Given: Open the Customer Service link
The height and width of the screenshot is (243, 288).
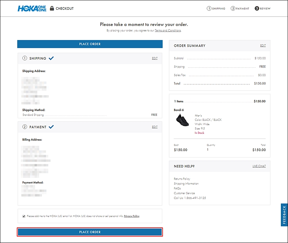Looking at the screenshot, I should click(184, 193).
